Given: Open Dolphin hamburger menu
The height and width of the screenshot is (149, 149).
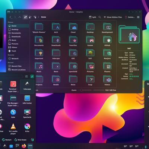Looking at the screenshot, I should 138,17.
